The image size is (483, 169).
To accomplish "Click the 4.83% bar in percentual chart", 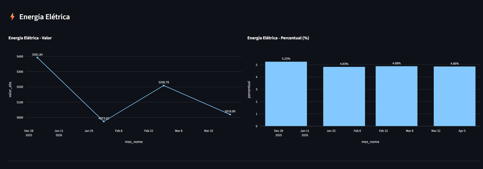I will click(x=344, y=97).
